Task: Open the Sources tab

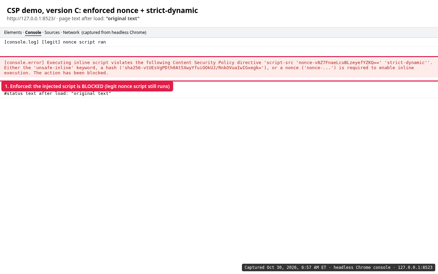Action: (52, 33)
